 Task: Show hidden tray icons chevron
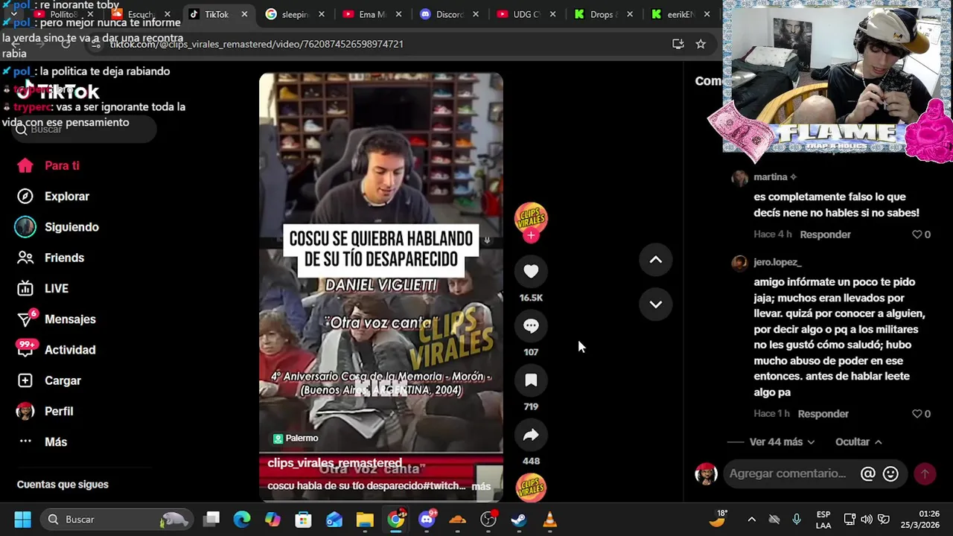[x=751, y=519]
